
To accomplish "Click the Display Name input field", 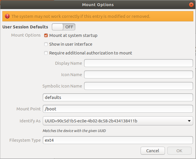I will pyautogui.click(x=139, y=63).
